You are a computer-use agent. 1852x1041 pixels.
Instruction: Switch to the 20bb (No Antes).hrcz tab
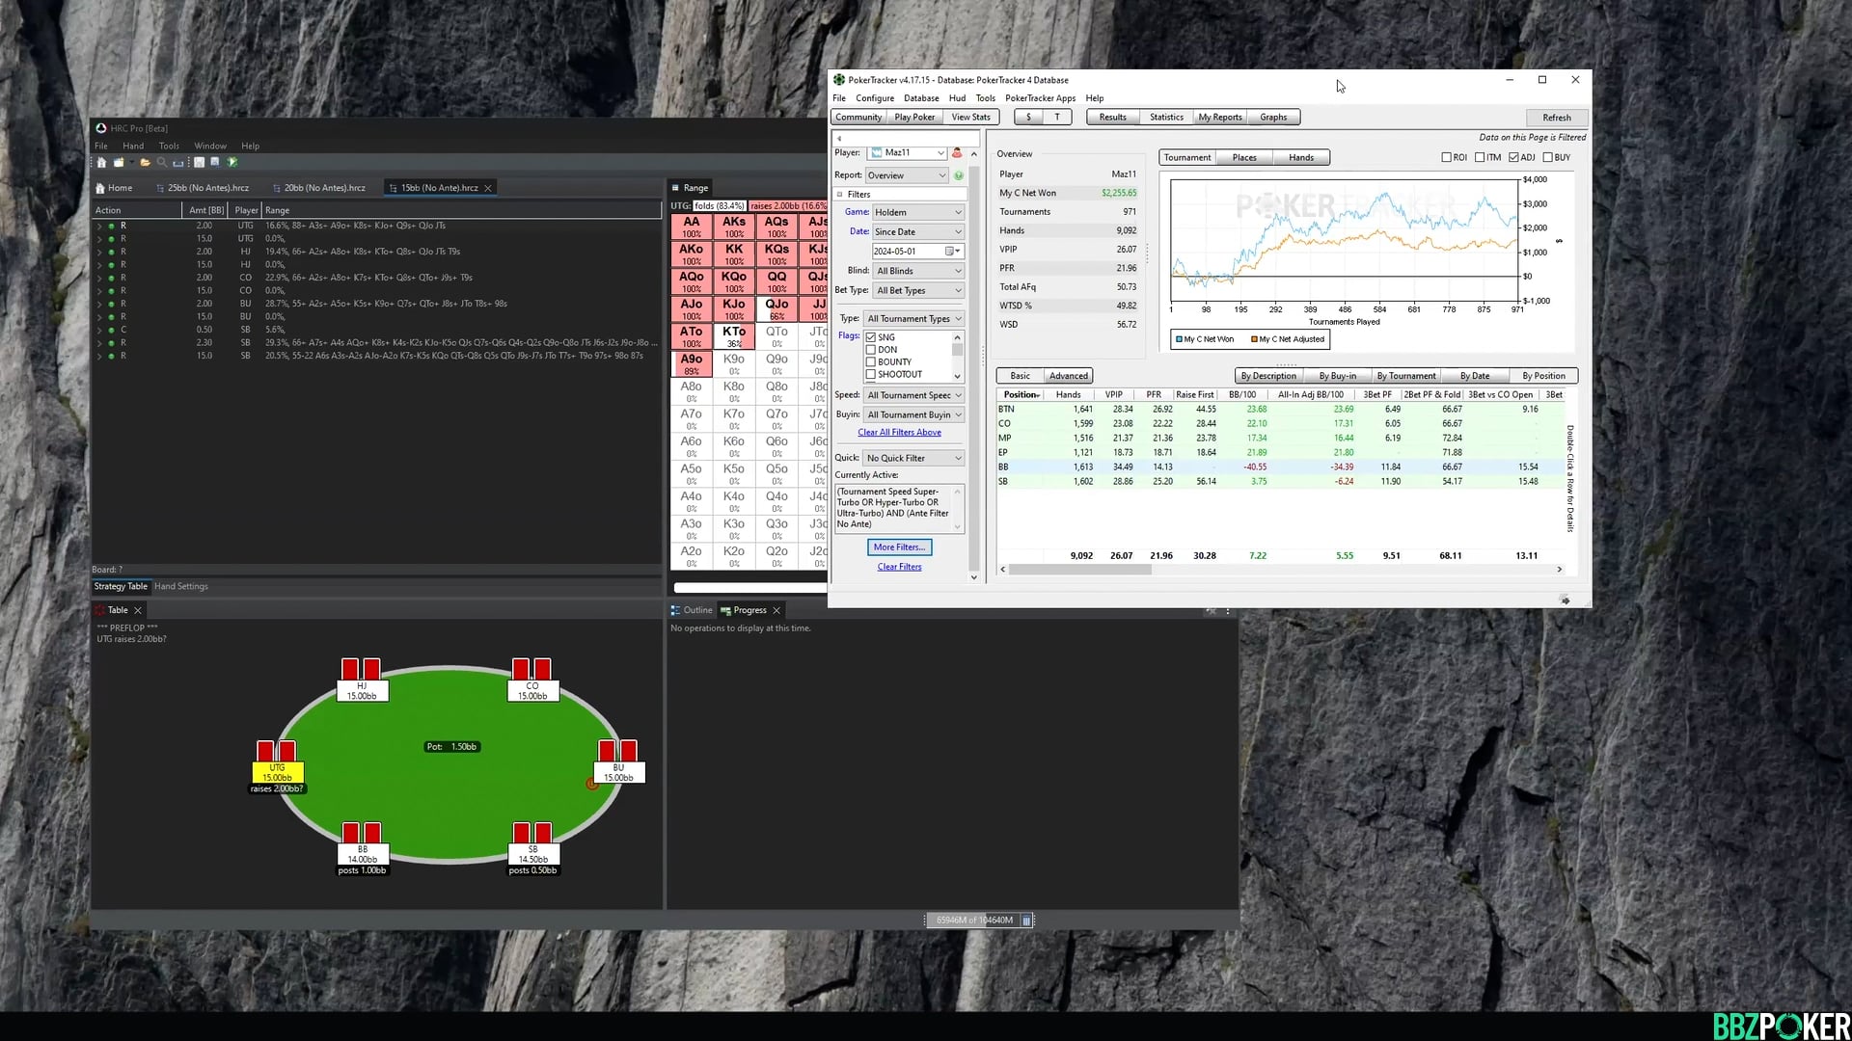(x=324, y=188)
